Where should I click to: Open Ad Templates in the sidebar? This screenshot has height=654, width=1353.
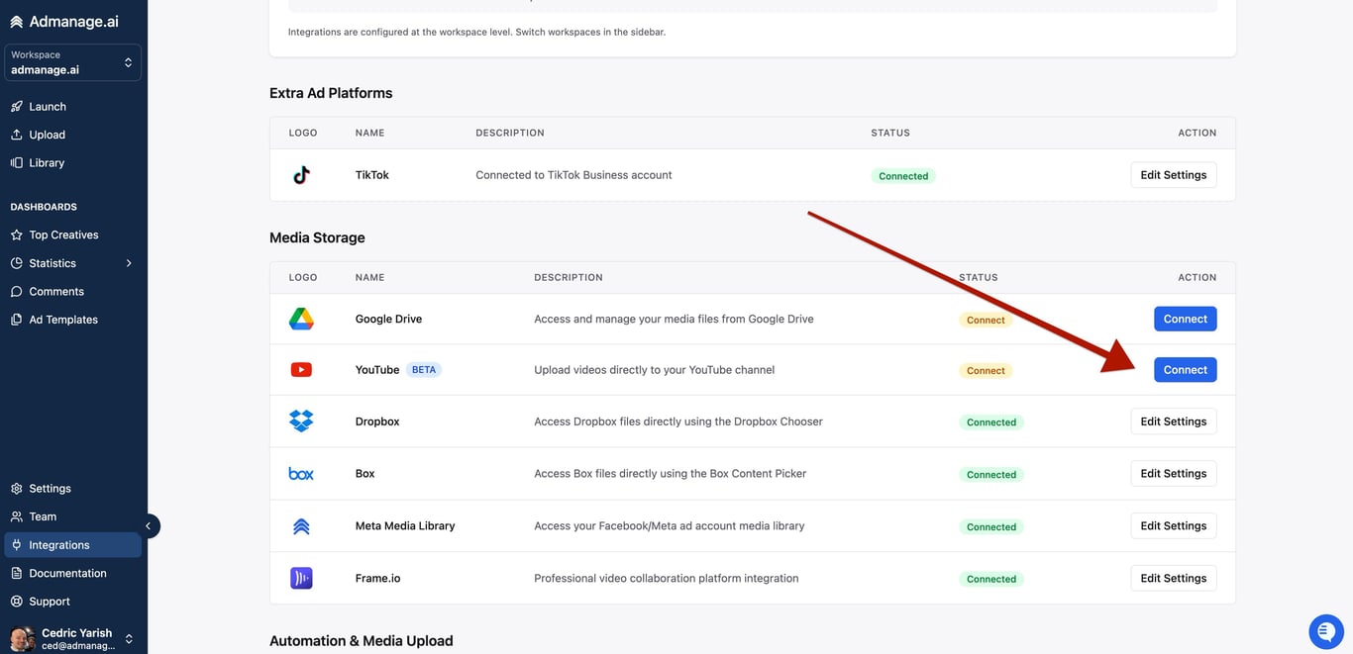[x=63, y=320]
